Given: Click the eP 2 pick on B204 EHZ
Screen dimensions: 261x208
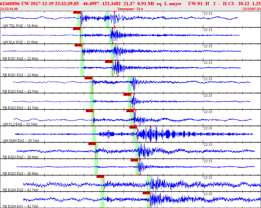Looking at the screenshot, I should pyautogui.click(x=100, y=177).
